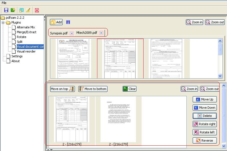Close the Mtech2009.pdf tab using X
Screen dimensions: 227x151
point(101,33)
